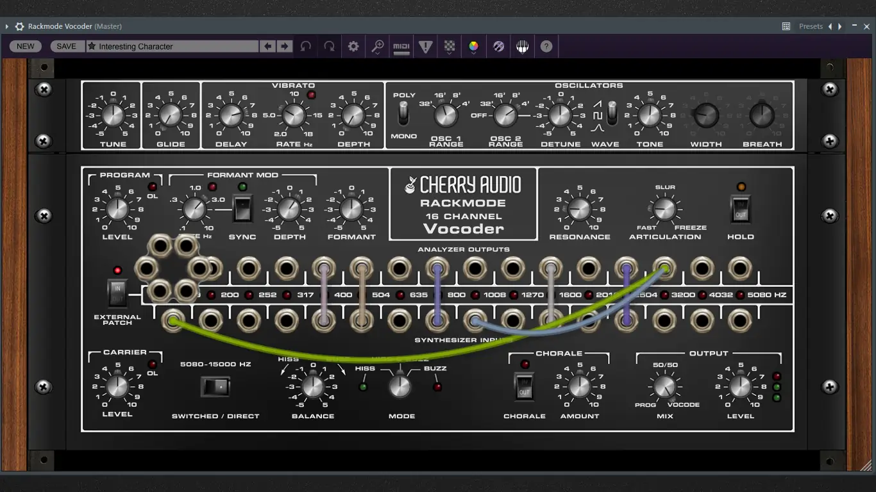The image size is (876, 492).
Task: Click the grid icon beside Presets
Action: point(786,26)
